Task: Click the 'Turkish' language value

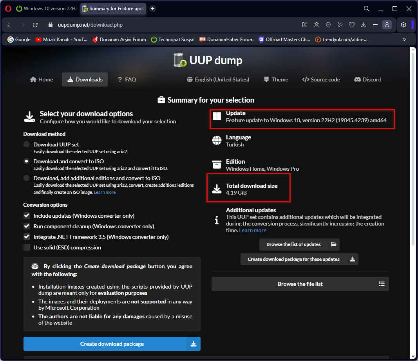Action: pyautogui.click(x=235, y=144)
